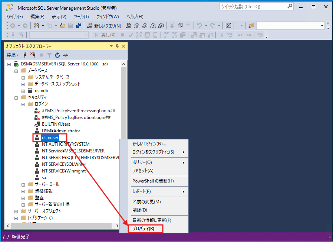Image resolution: width=333 pixels, height=242 pixels.
Task: Click the Database Engine query icon
Action: (x=128, y=26)
